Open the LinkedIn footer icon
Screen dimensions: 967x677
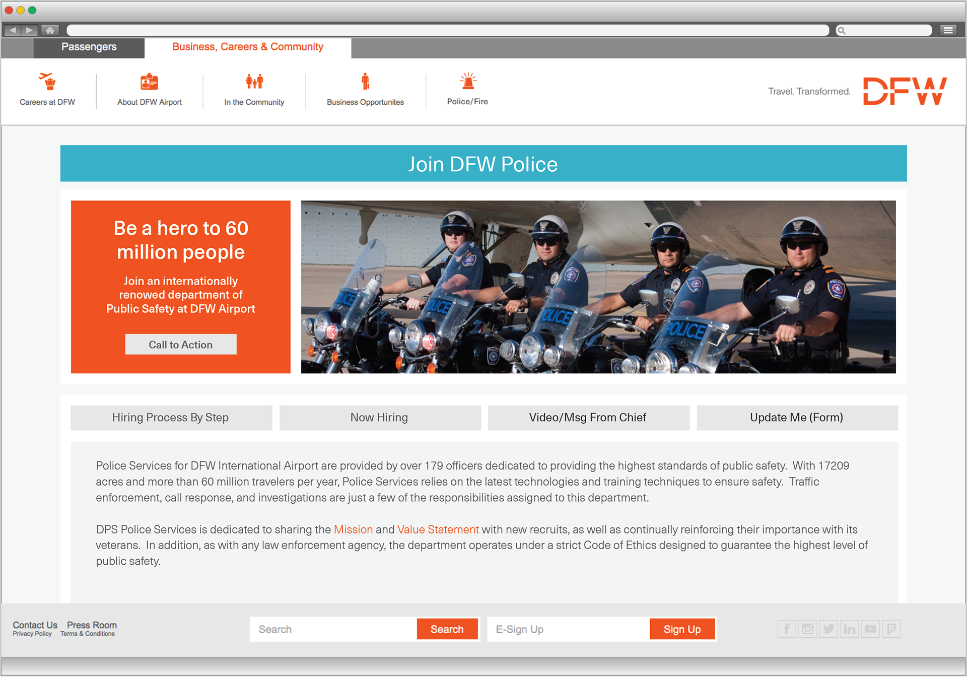click(x=850, y=629)
